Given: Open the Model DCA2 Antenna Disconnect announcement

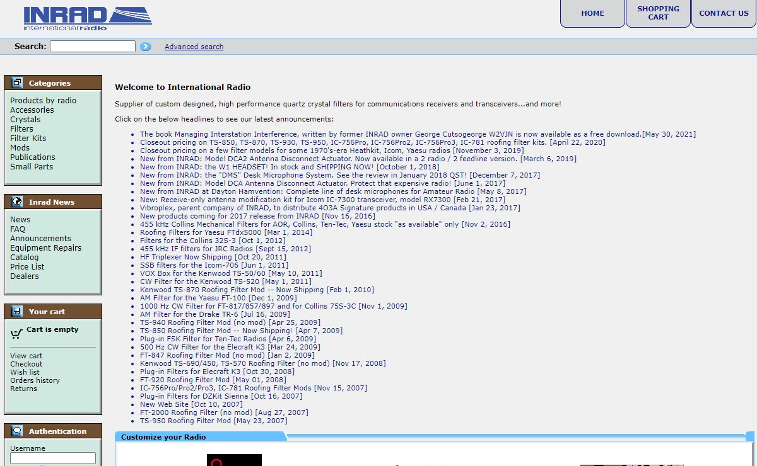Looking at the screenshot, I should click(x=358, y=159).
